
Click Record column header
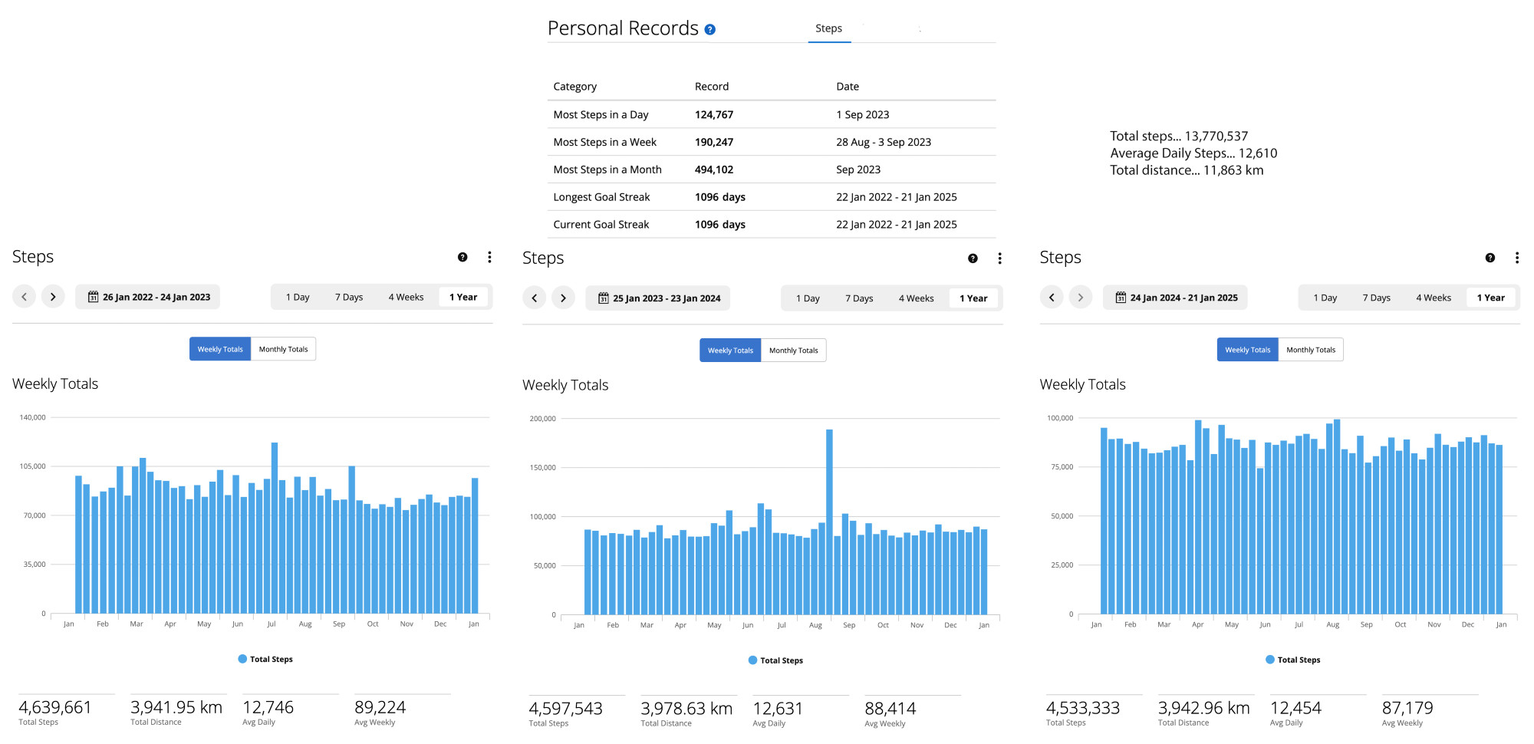tap(712, 87)
